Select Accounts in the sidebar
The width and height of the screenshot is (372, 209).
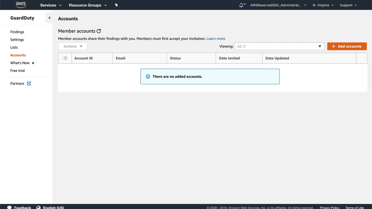(18, 55)
